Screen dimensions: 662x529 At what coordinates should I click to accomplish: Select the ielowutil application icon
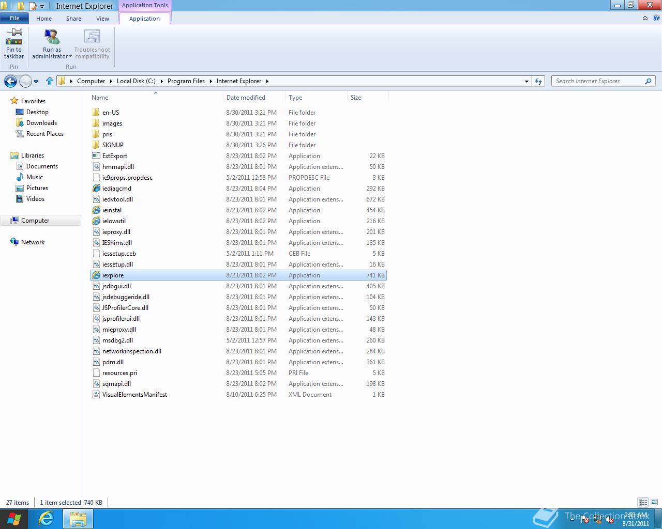(96, 221)
